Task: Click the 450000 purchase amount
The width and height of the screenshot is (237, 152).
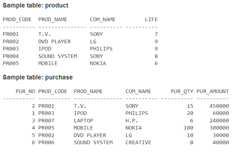Action: 219,106
